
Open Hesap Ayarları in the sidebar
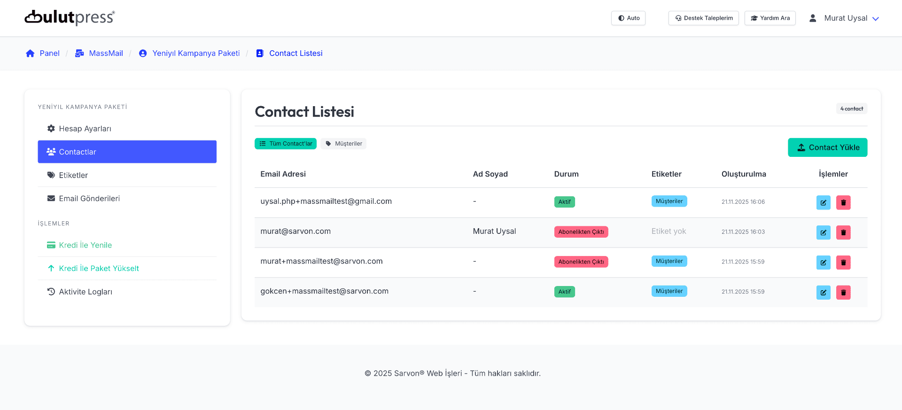pyautogui.click(x=85, y=129)
